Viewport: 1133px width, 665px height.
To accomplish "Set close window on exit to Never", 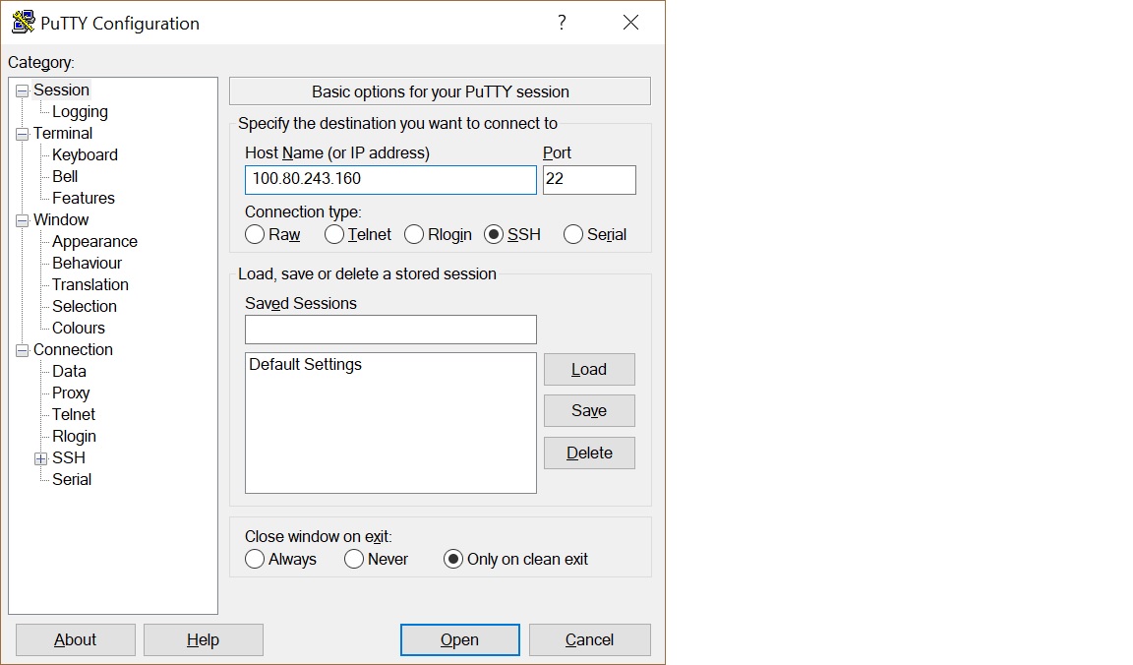I will 354,559.
